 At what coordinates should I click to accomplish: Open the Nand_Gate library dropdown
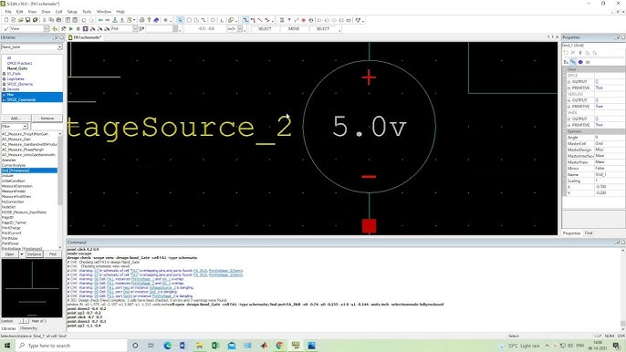click(59, 47)
